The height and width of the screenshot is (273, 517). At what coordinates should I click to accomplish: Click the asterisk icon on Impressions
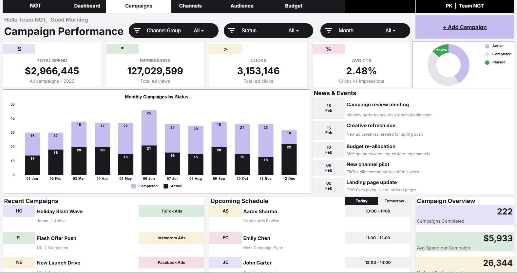tap(122, 49)
